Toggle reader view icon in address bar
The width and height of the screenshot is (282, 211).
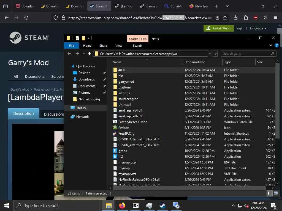217,18
